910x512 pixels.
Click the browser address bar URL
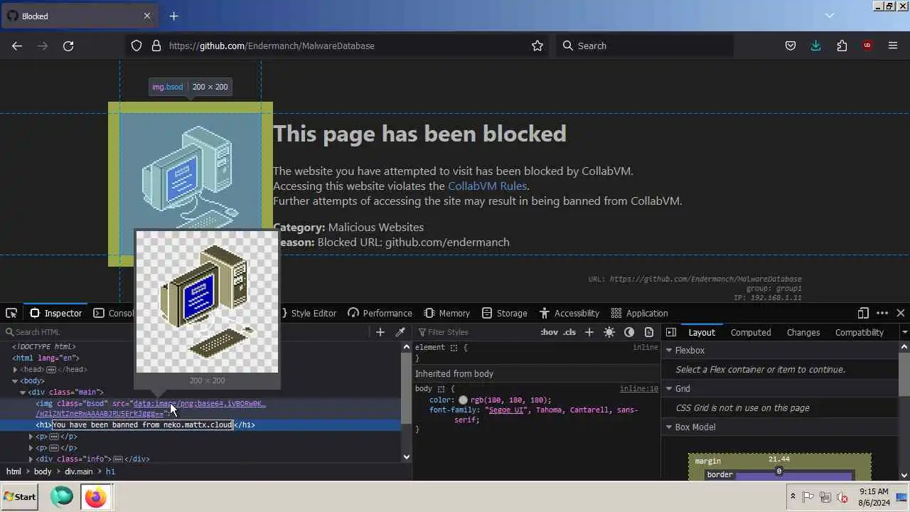(x=272, y=46)
